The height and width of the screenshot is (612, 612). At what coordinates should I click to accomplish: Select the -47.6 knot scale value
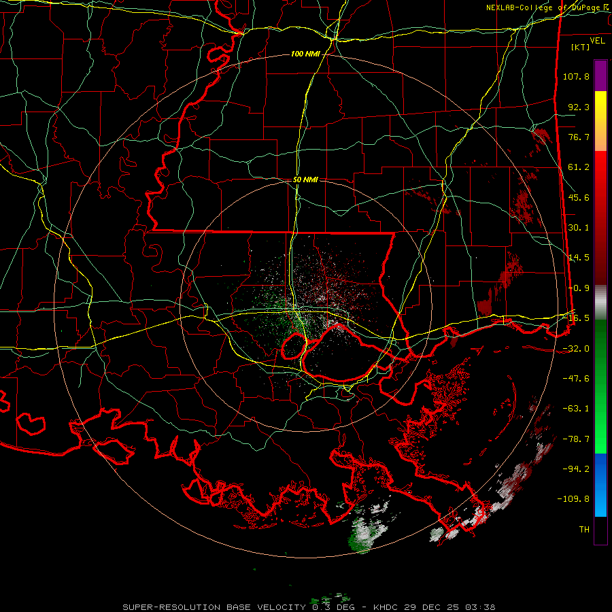point(576,379)
